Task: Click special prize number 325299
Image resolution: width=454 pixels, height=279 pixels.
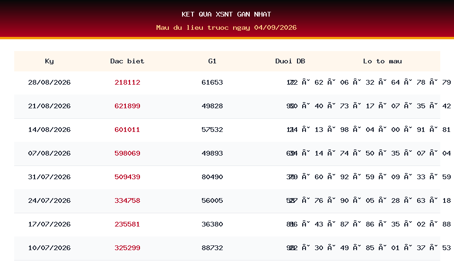Action: coord(127,248)
